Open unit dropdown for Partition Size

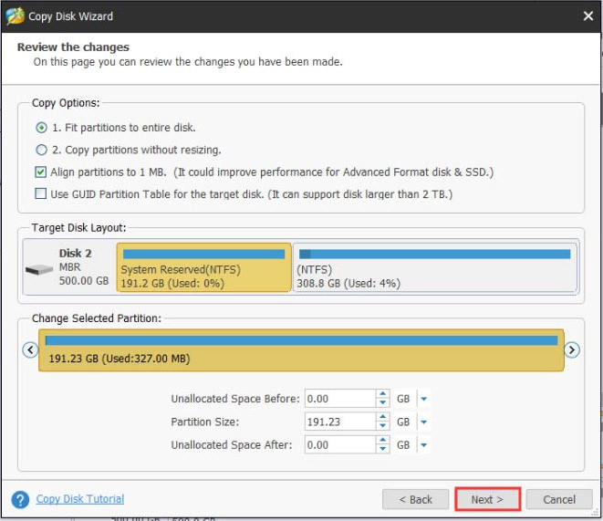(x=424, y=422)
